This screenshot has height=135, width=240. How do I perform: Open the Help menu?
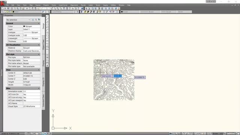point(129,5)
